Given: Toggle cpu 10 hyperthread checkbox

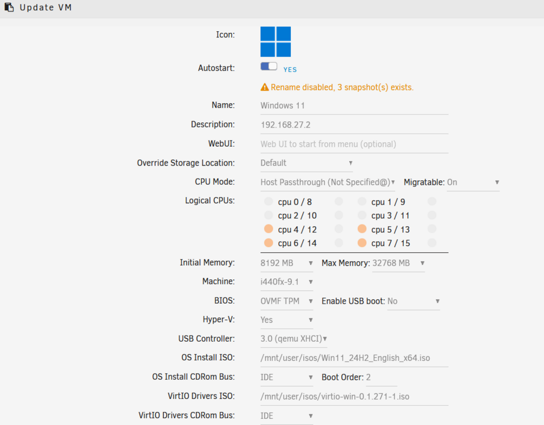Looking at the screenshot, I should pos(339,215).
